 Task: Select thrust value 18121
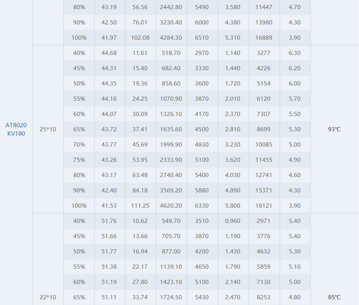pos(264,205)
